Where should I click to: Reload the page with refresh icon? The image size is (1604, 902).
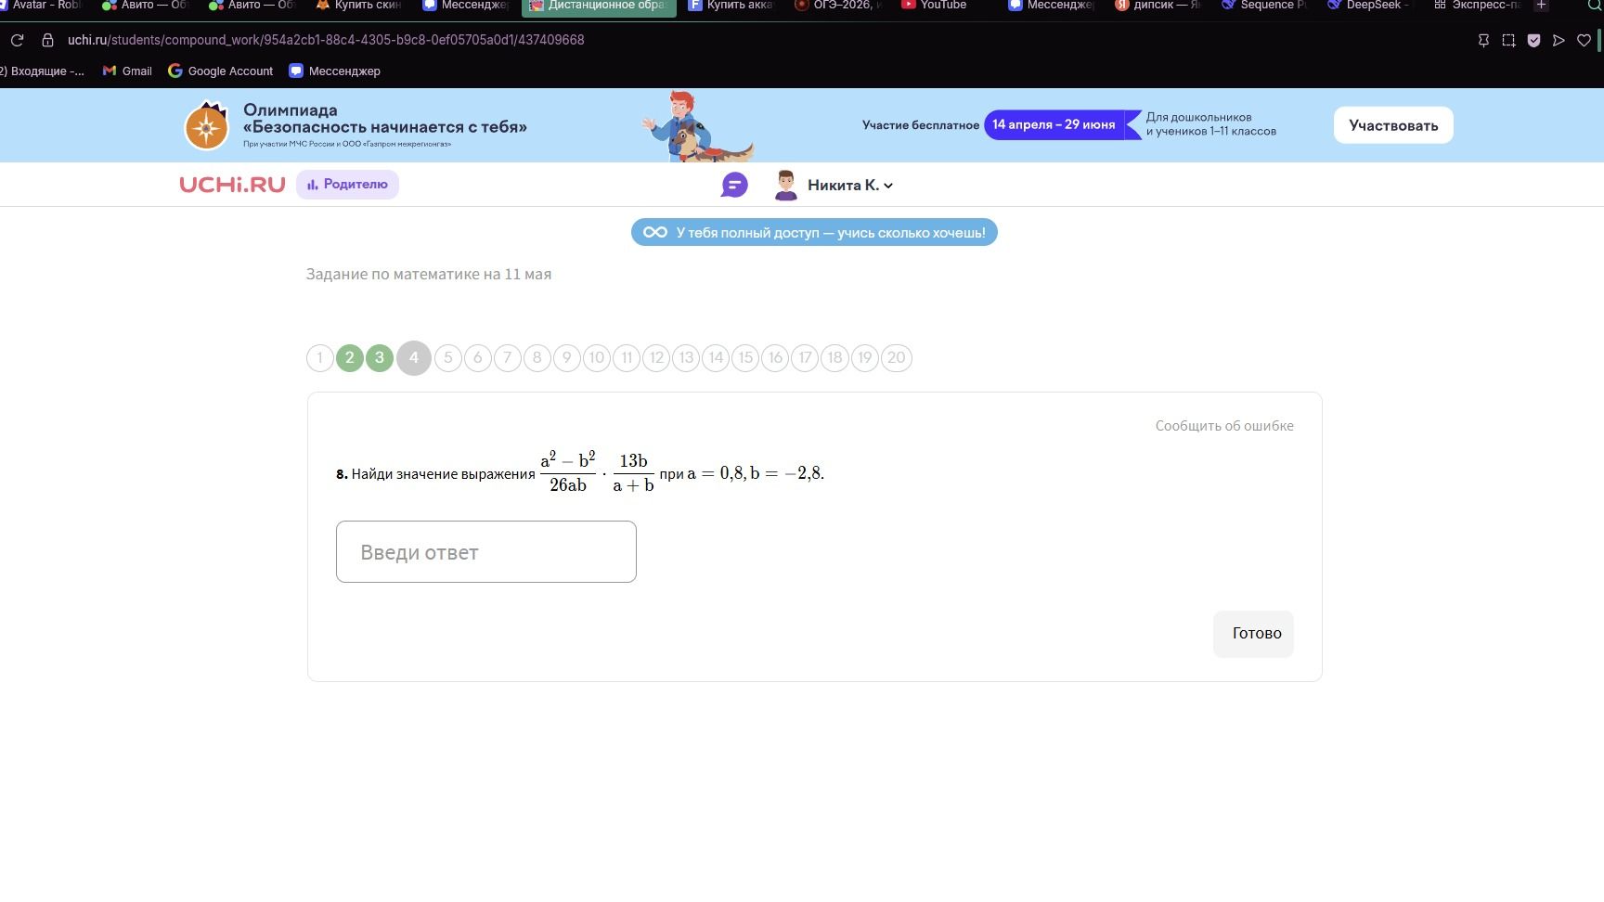pos(17,40)
